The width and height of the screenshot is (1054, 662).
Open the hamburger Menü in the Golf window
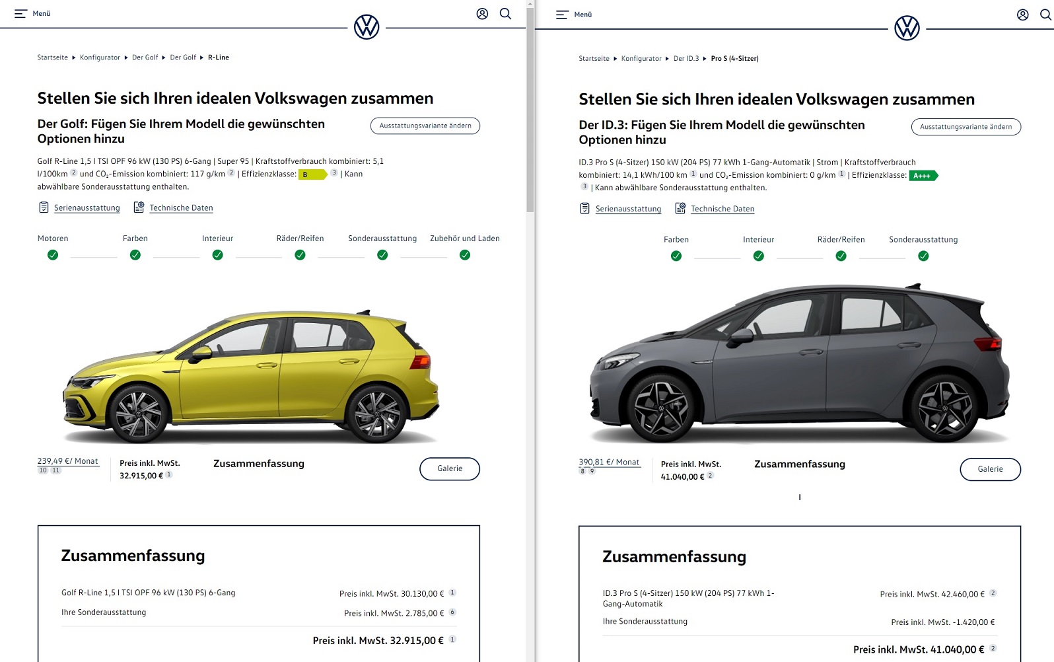click(32, 13)
